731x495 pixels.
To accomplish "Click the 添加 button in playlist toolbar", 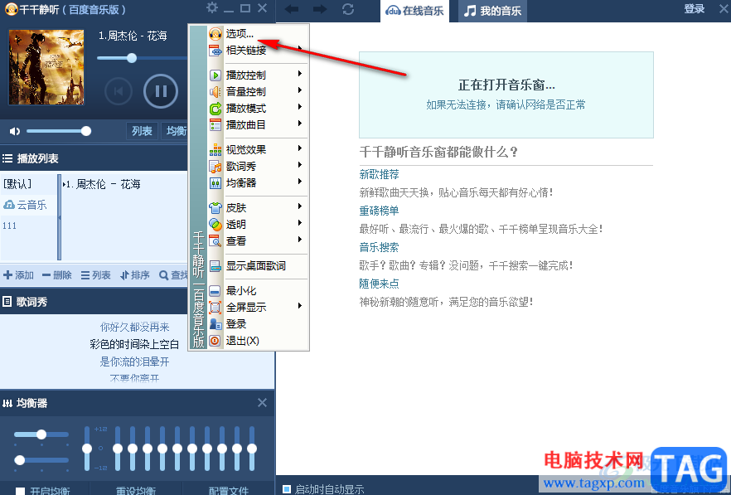I will tap(18, 275).
